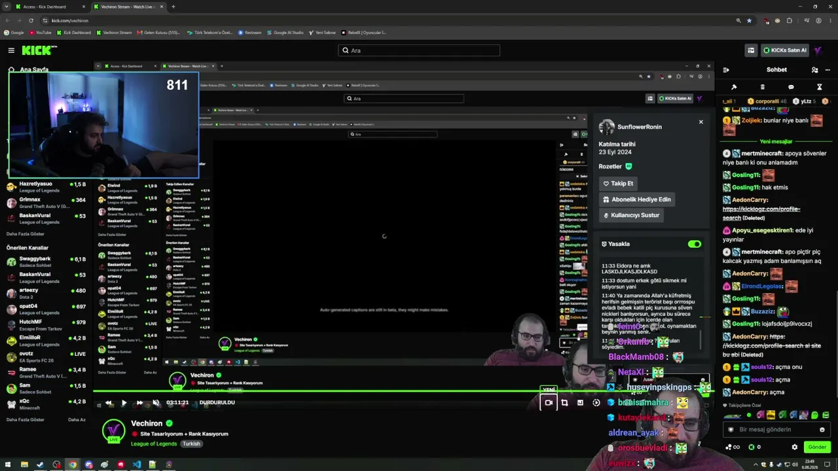Open the HutchMF channel in sidebar
The image size is (838, 471).
coord(46,325)
